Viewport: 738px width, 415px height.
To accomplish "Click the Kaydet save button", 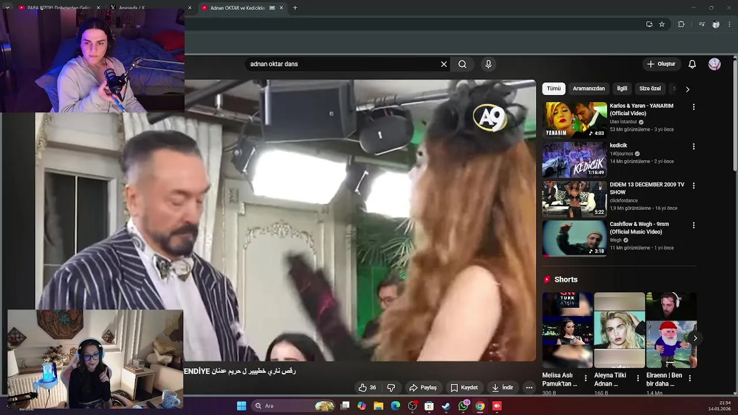I will coord(464,387).
